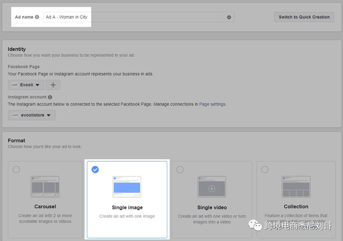Select the Collection radio button

[265, 170]
